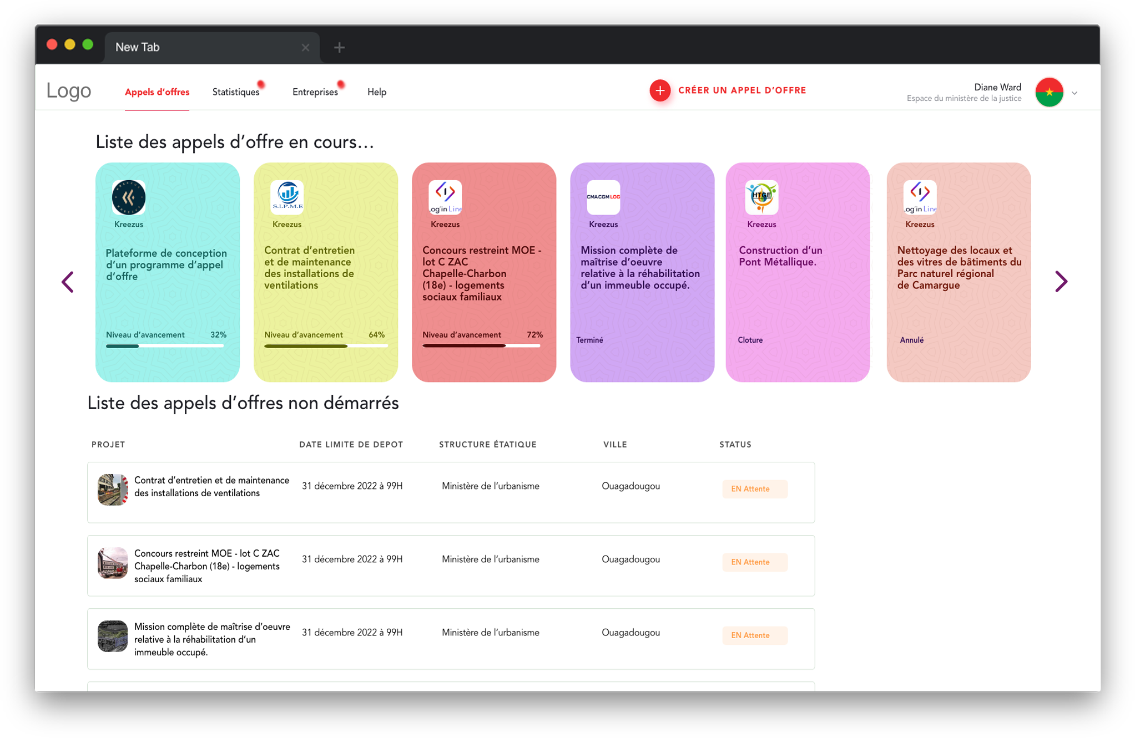Image resolution: width=1135 pixels, height=738 pixels.
Task: Expand the user account dropdown chevron
Action: [1075, 93]
